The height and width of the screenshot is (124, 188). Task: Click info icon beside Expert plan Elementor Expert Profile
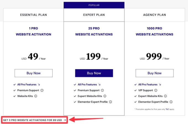click(x=111, y=102)
